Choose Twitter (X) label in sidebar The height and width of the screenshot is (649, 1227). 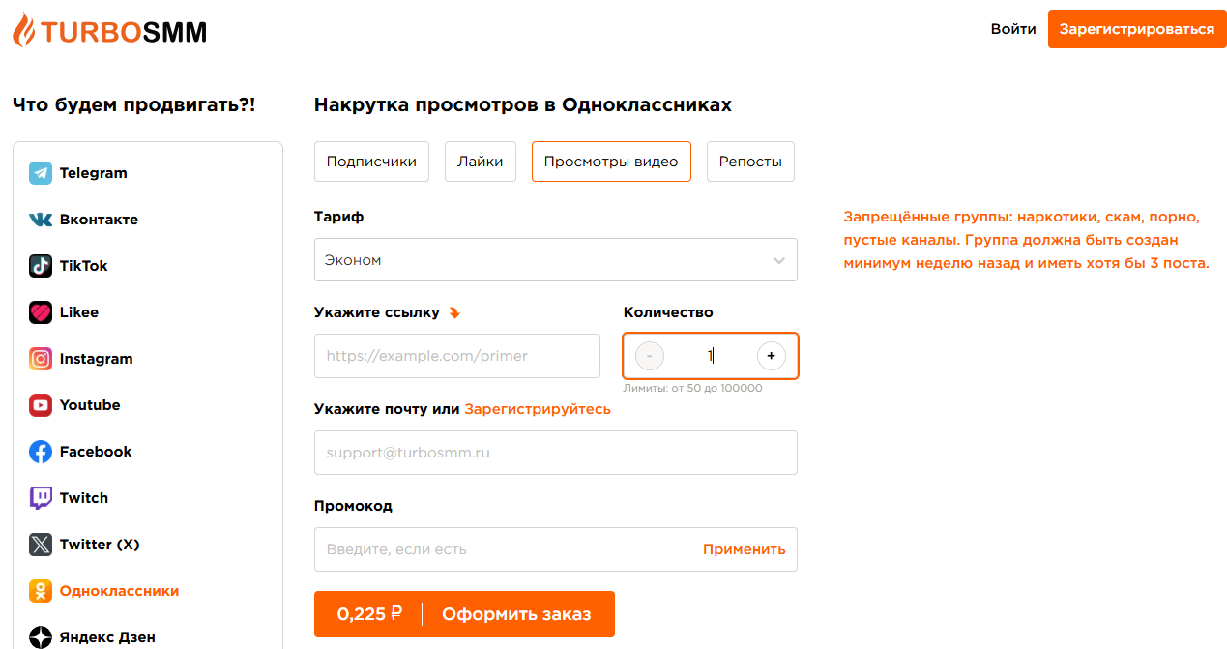click(100, 545)
